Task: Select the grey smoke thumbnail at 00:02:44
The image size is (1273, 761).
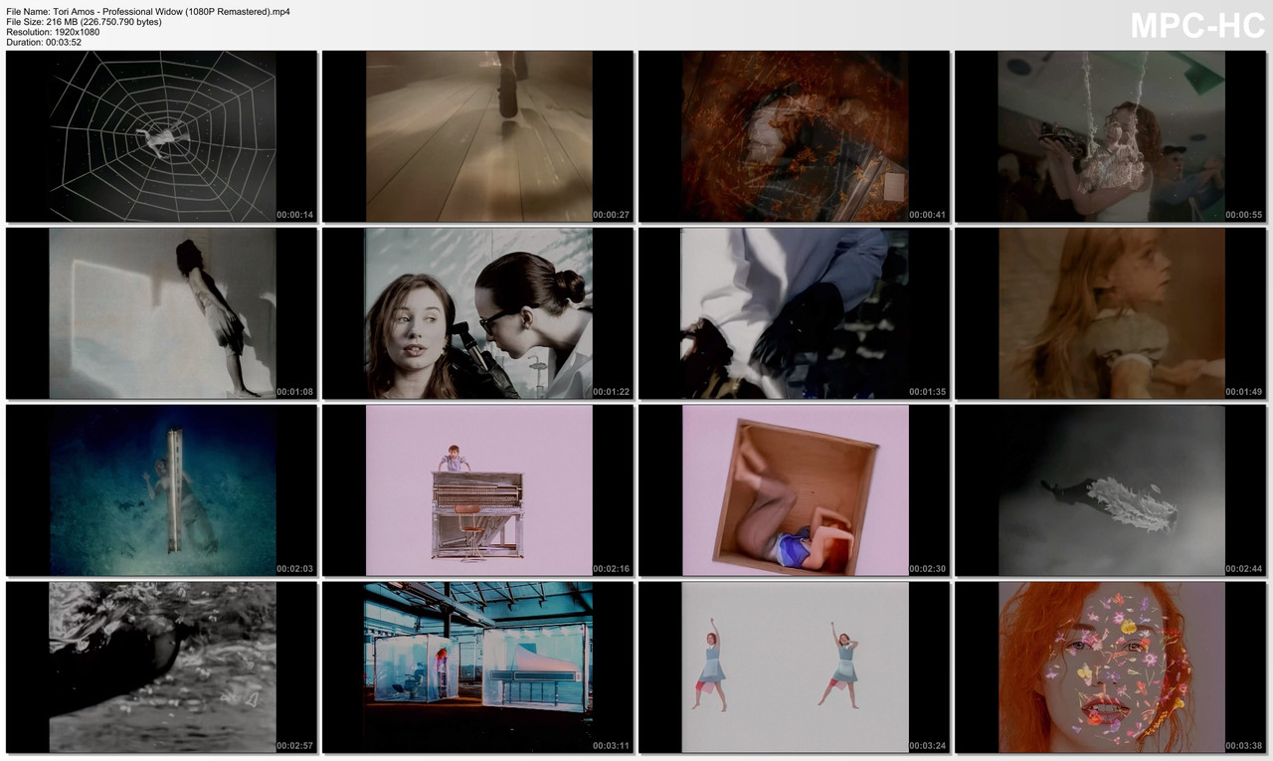Action: [1110, 490]
